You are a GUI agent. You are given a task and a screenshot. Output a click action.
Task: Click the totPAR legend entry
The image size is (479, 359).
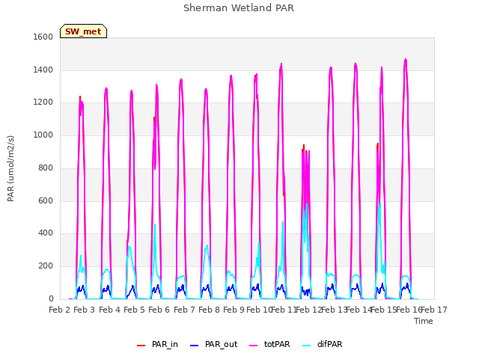click(269, 344)
